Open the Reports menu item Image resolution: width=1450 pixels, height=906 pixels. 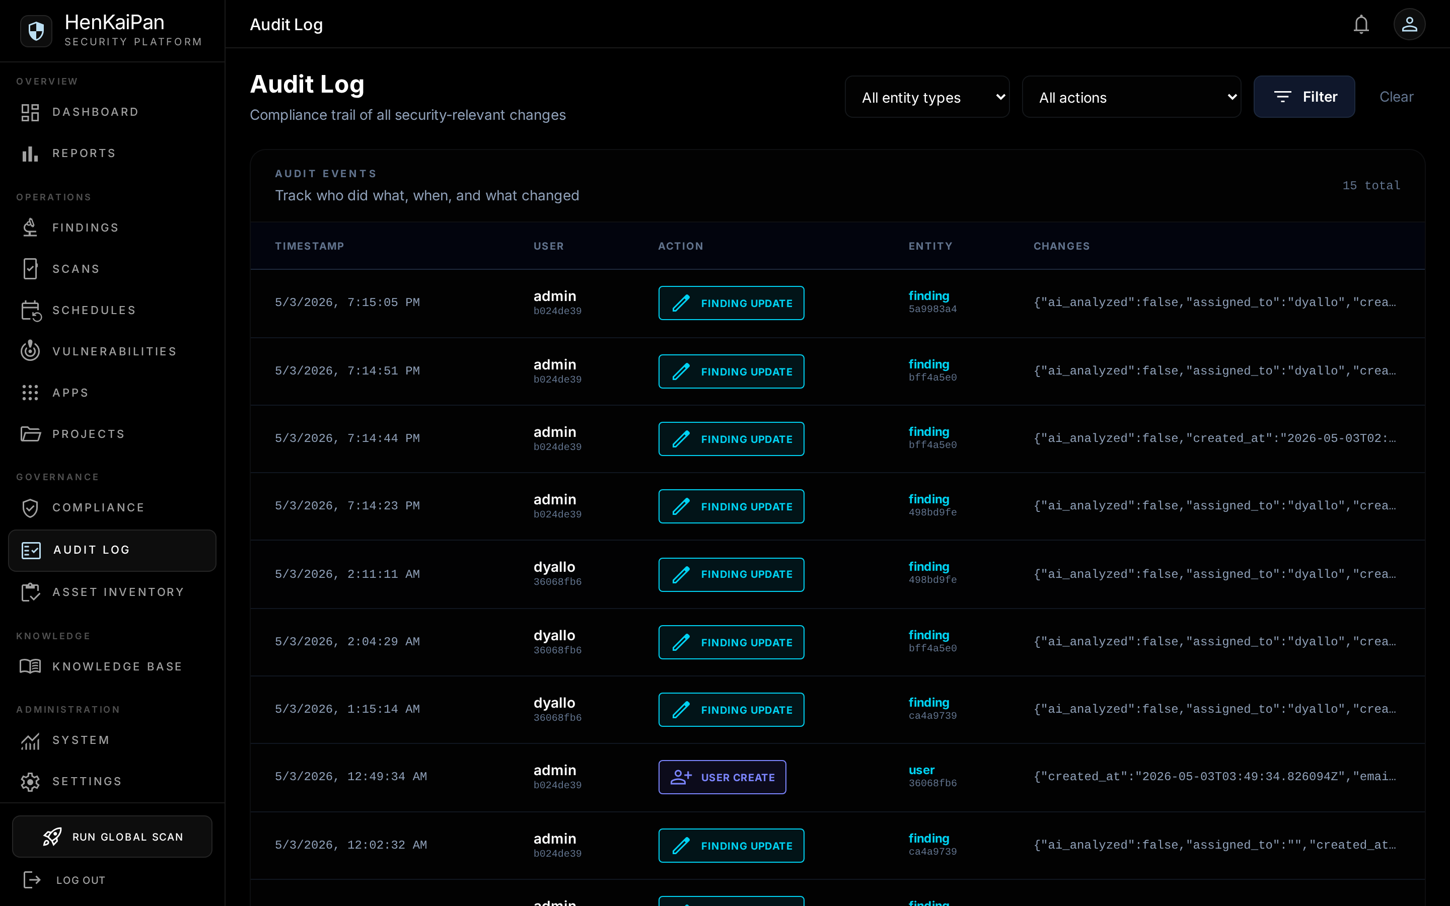(x=112, y=154)
